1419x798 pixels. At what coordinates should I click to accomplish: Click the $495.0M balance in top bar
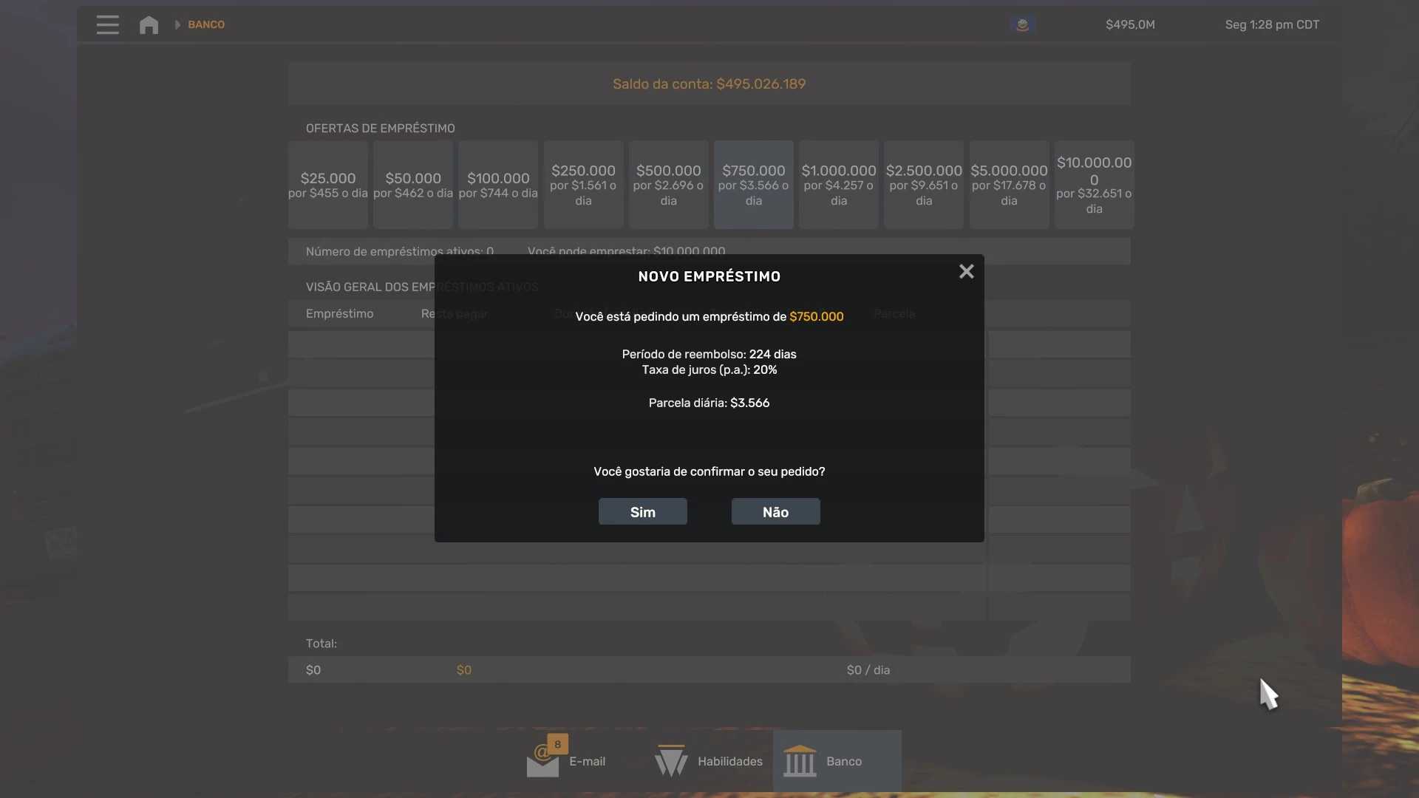(x=1130, y=24)
